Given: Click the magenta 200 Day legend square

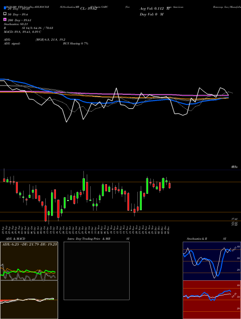Looking at the screenshot, I should (5, 19).
